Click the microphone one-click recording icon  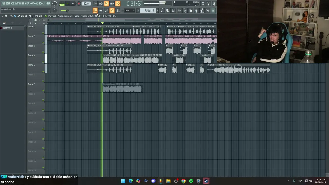(x=214, y=4)
